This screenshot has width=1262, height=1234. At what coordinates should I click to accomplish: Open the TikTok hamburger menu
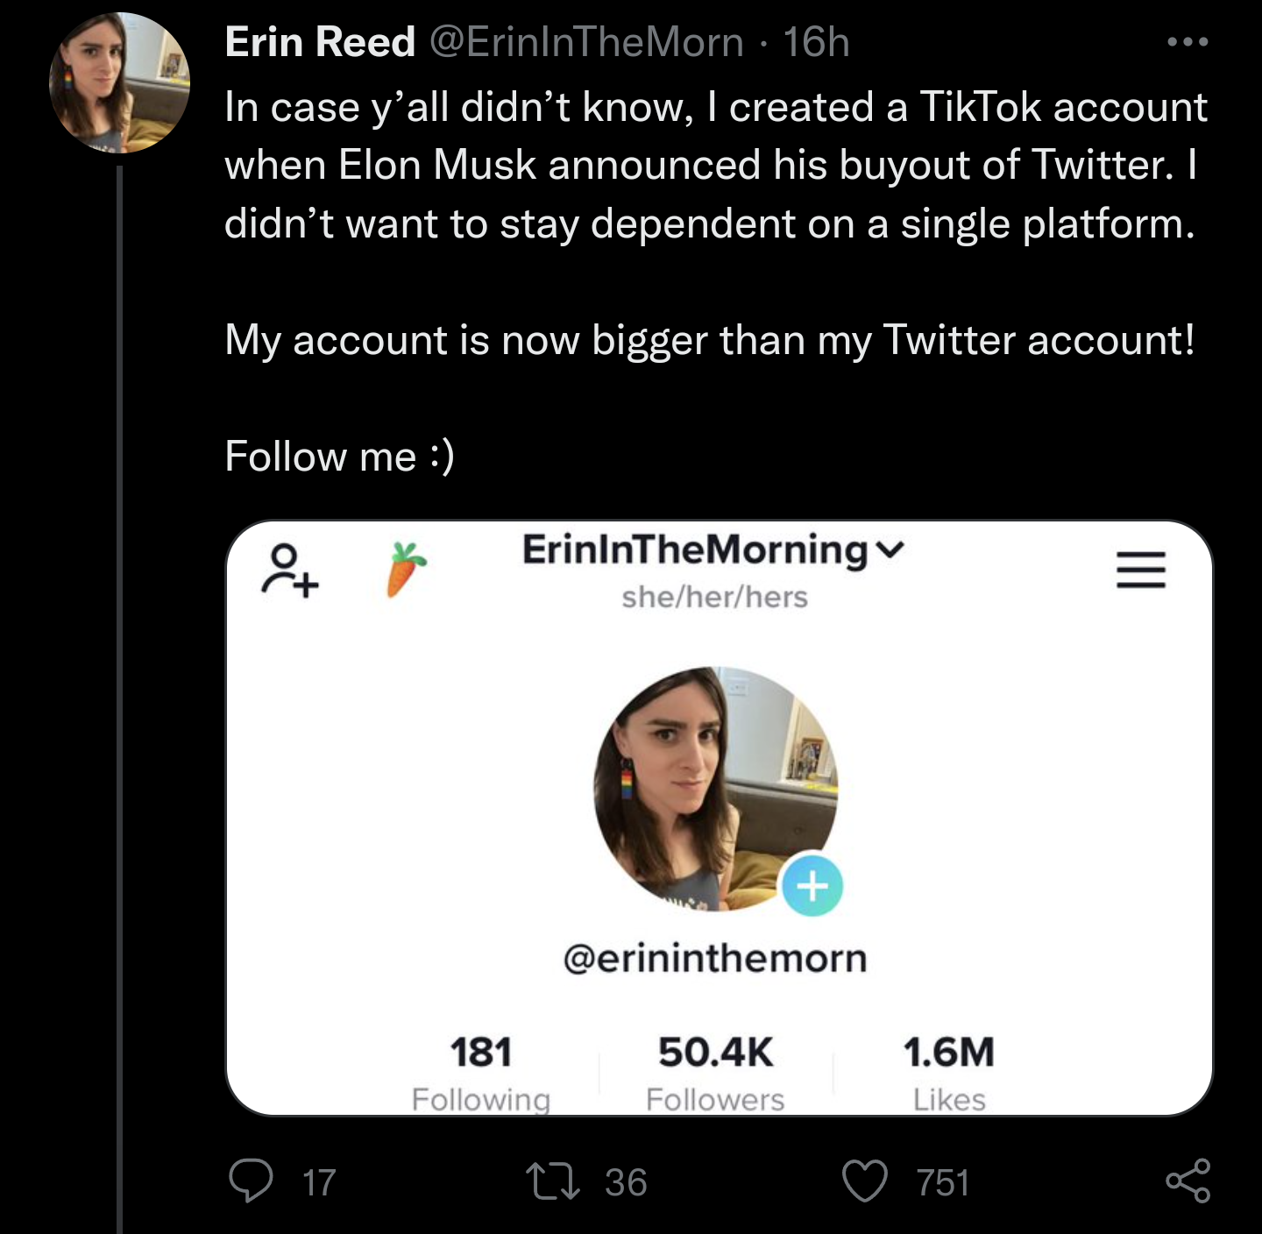1140,571
